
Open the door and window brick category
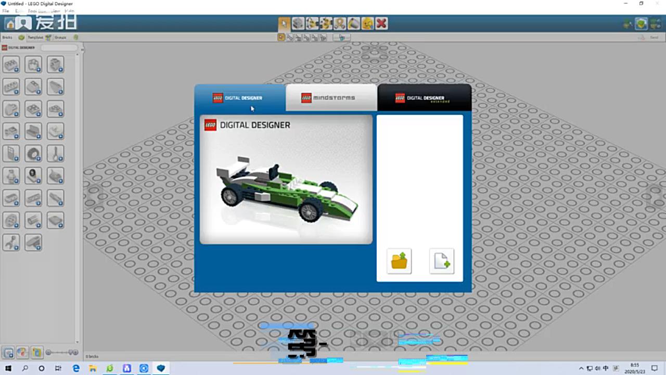11,154
